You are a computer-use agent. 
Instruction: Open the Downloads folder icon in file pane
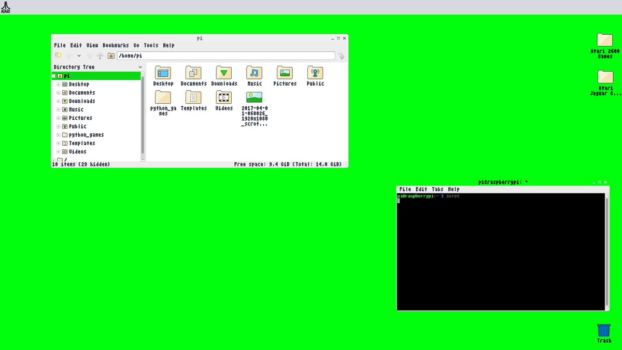(224, 73)
